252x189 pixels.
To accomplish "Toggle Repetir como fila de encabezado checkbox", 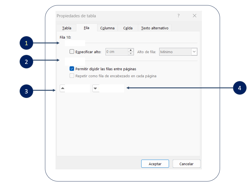I will coord(72,76).
